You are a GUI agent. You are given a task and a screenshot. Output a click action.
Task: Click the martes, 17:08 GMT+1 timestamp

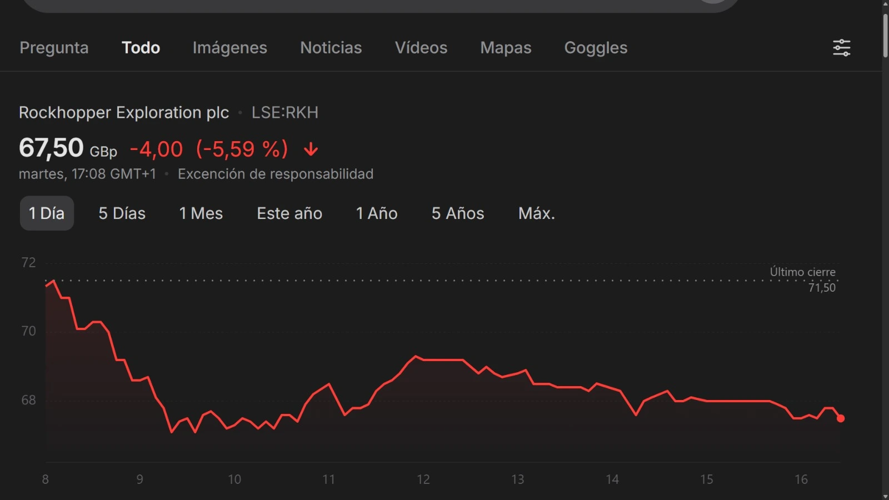(x=87, y=174)
